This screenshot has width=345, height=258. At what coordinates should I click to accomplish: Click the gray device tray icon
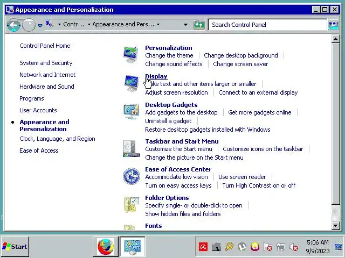point(216,247)
